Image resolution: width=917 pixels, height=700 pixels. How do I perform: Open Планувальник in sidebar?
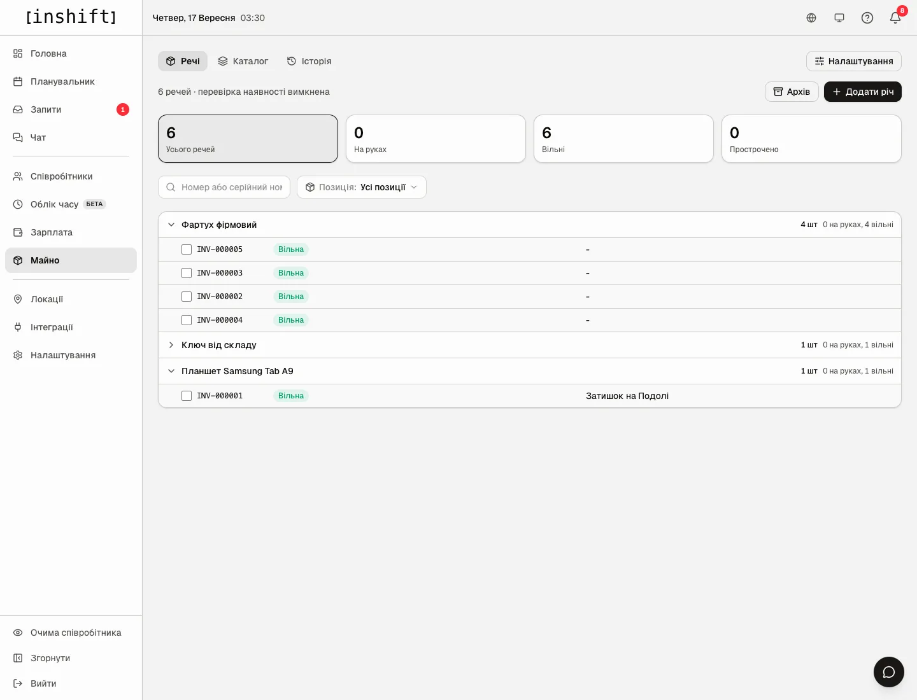pos(71,81)
